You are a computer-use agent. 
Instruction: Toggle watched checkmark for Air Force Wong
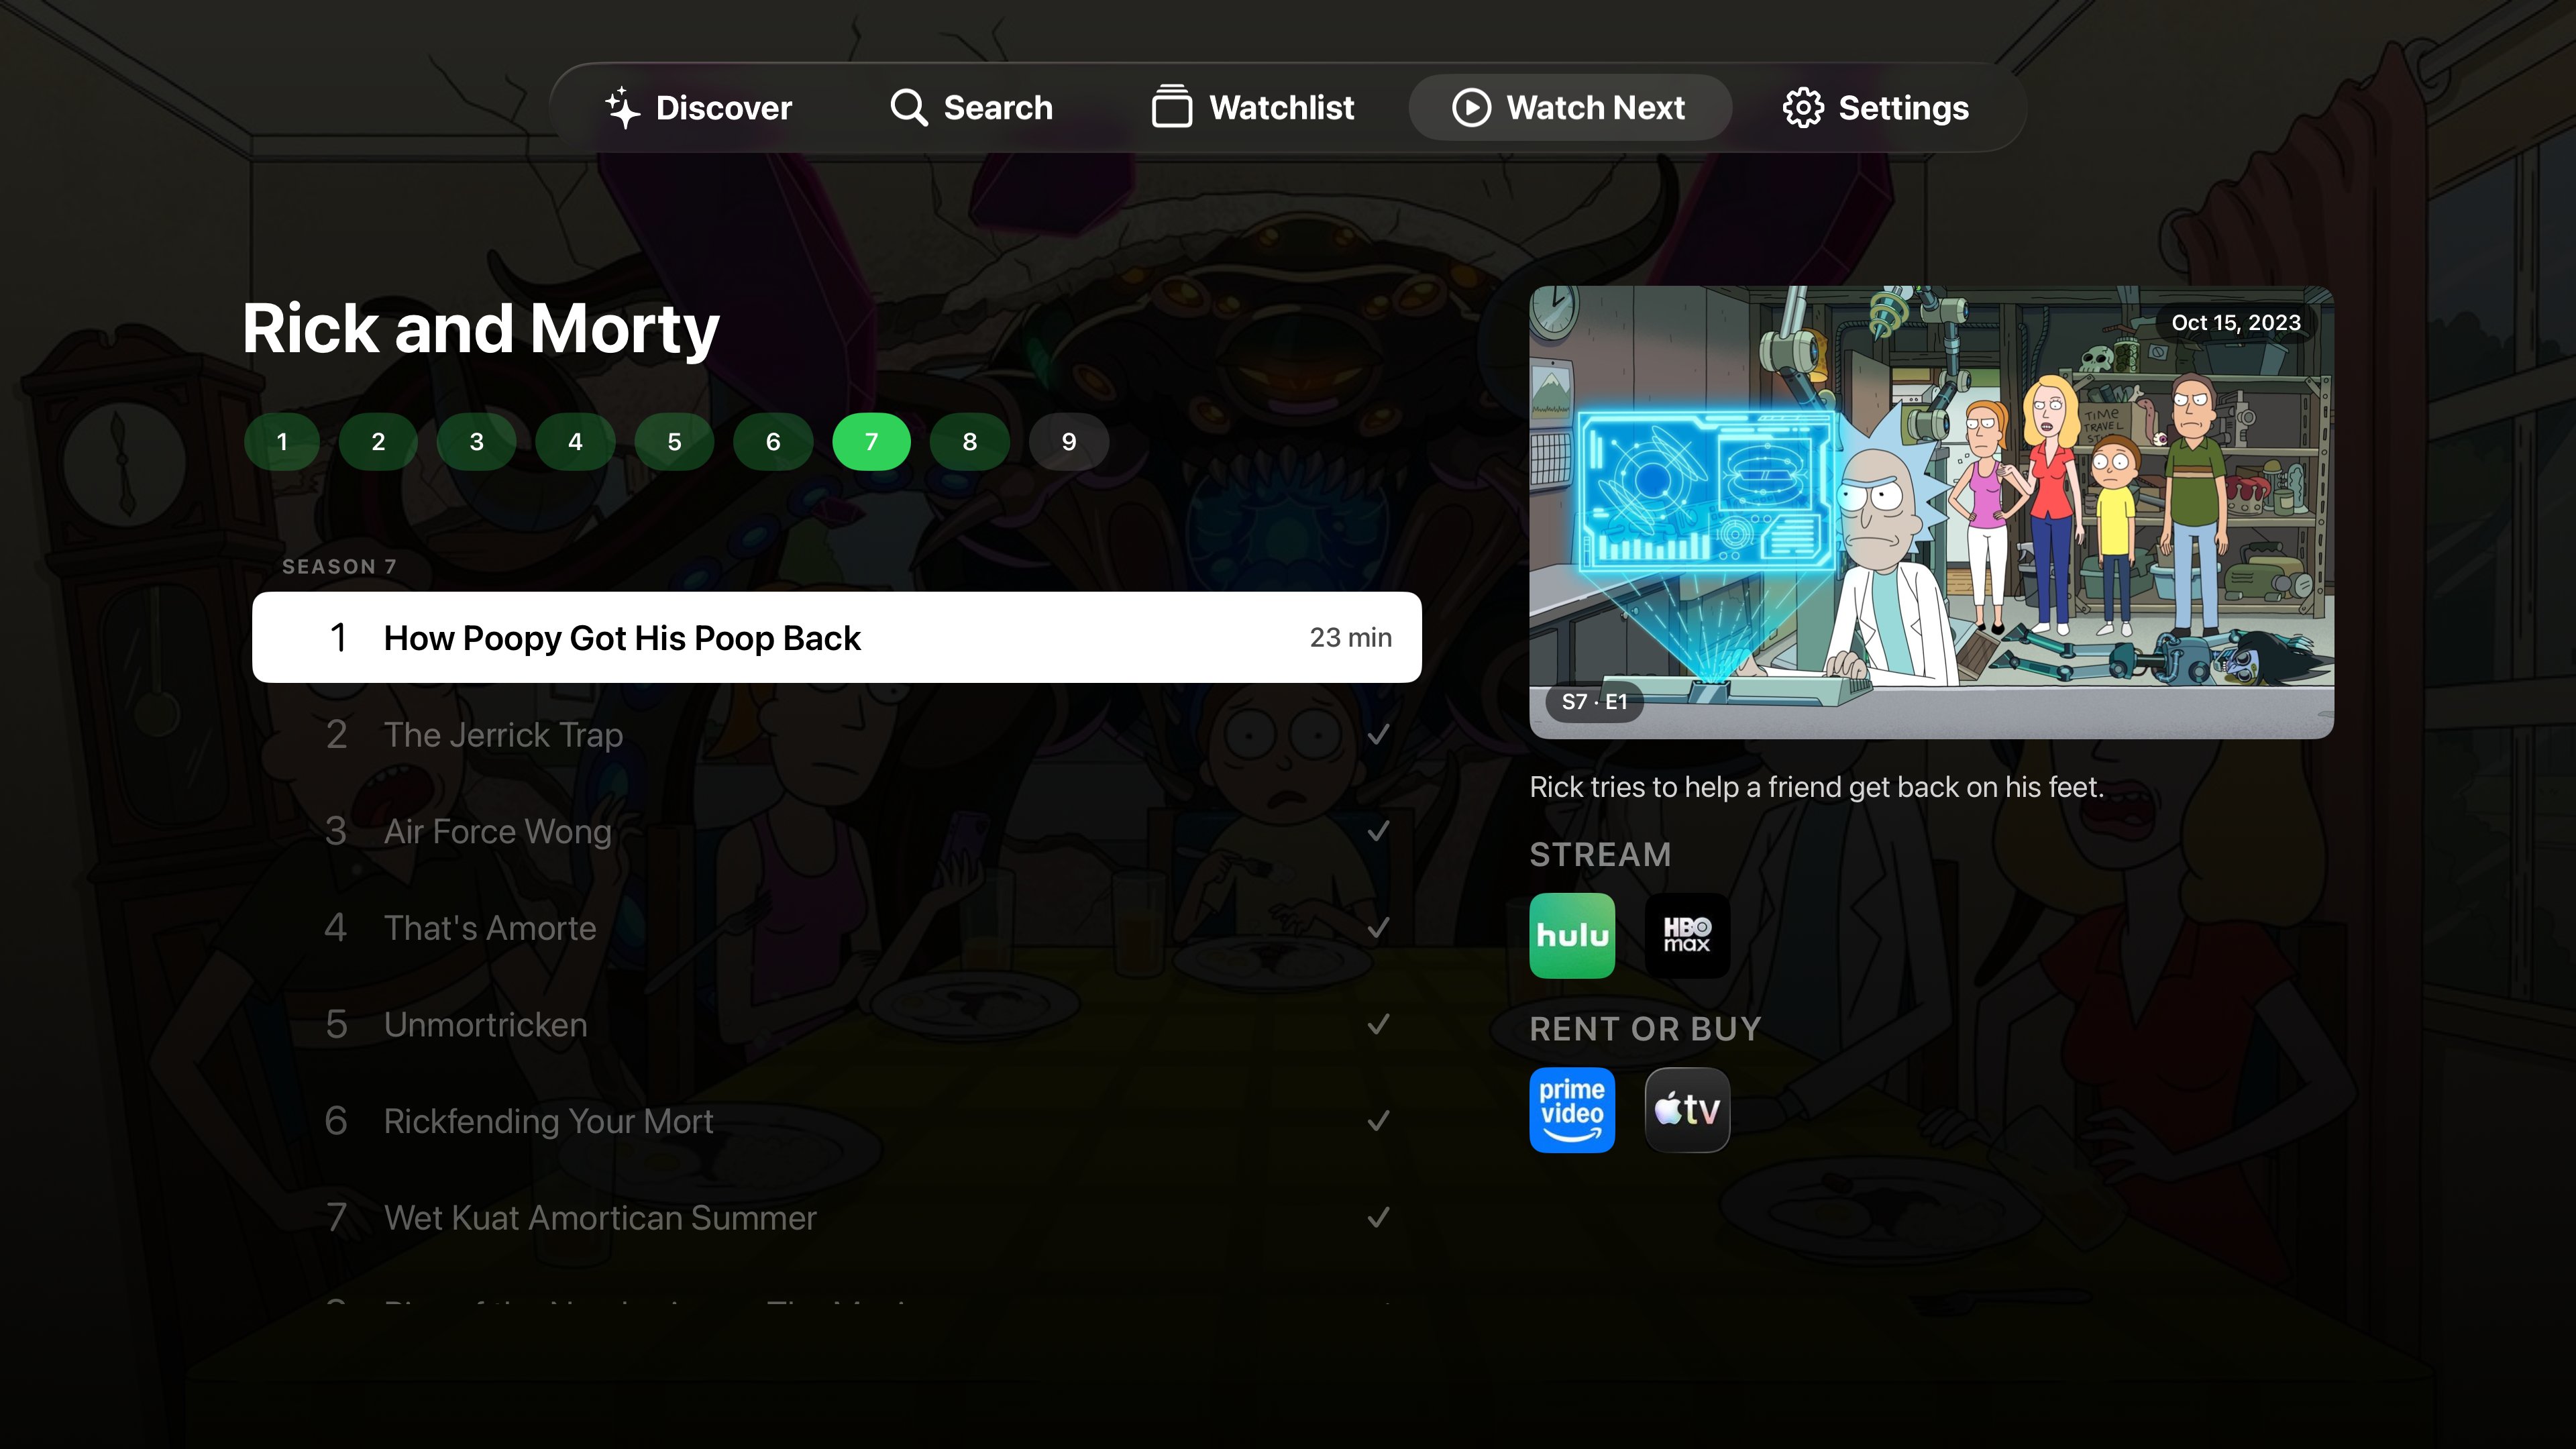(x=1379, y=832)
